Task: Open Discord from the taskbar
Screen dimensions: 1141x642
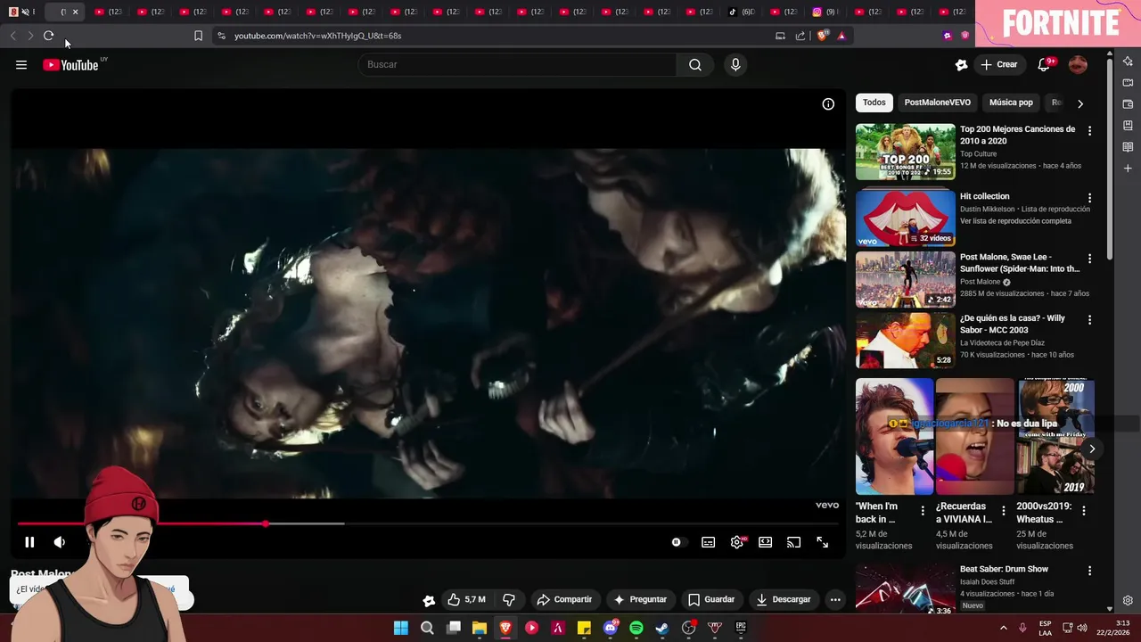Action: [611, 628]
